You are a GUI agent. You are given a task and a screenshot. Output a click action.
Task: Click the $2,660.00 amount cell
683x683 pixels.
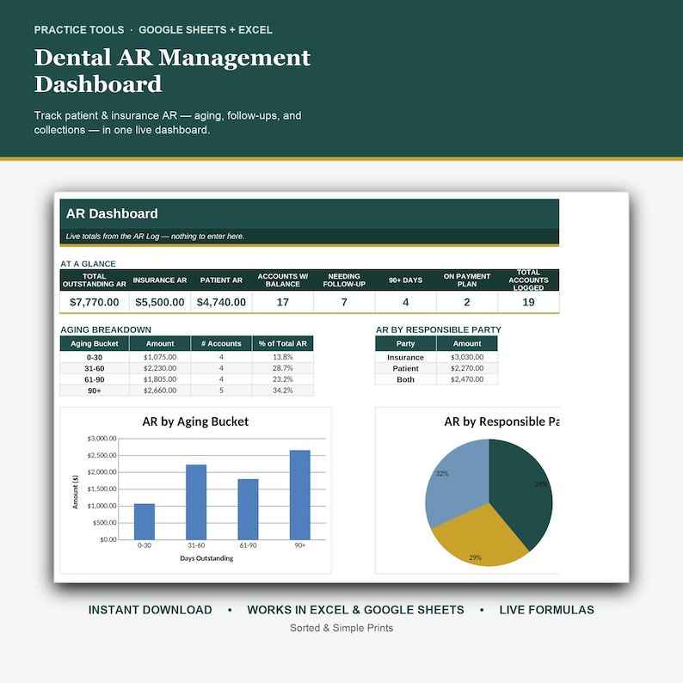[160, 391]
